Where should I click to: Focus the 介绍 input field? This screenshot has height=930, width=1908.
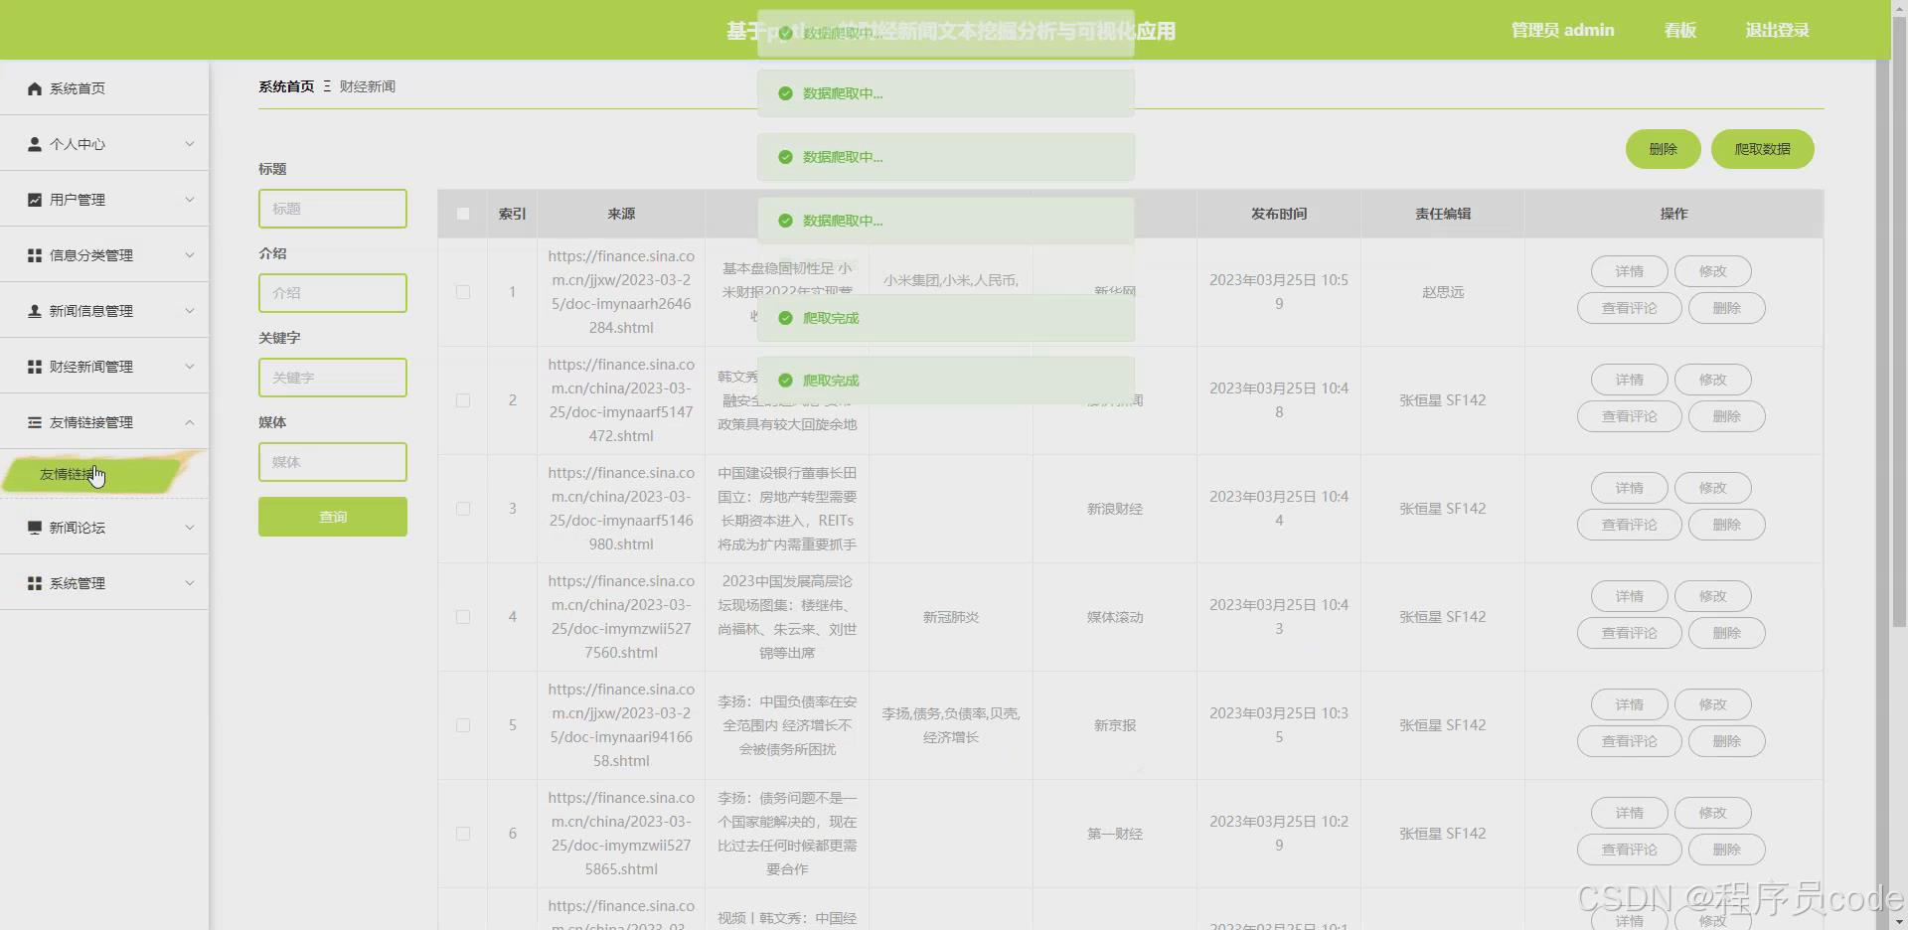(333, 293)
